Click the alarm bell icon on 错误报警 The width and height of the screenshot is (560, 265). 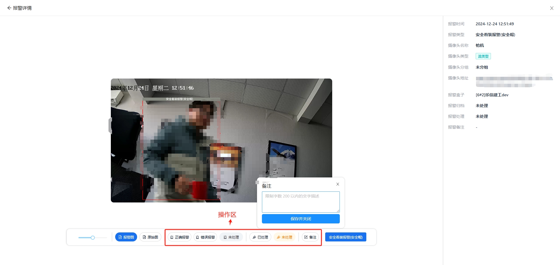(x=197, y=237)
